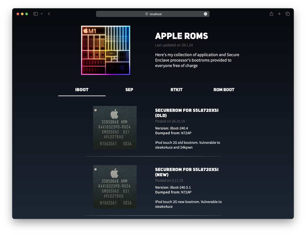The image size is (306, 235).
Task: Show the tab overview icon
Action: click(288, 14)
